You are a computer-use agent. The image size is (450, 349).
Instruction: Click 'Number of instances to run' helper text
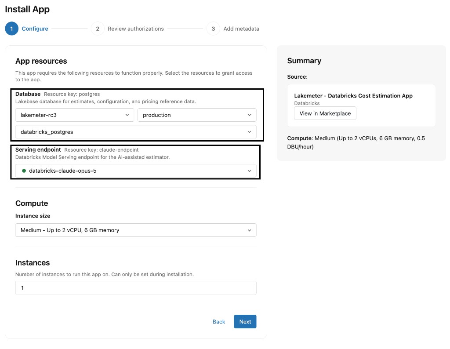point(105,274)
